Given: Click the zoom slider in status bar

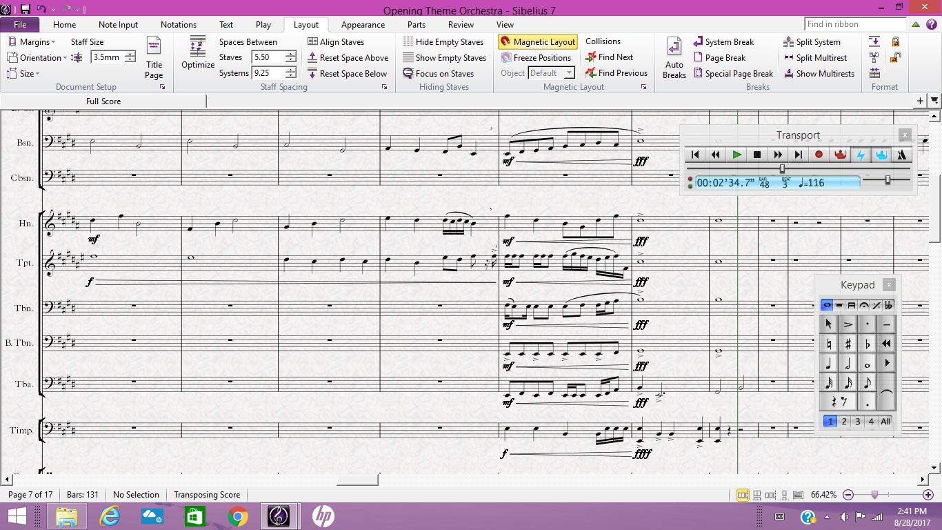Looking at the screenshot, I should [875, 495].
